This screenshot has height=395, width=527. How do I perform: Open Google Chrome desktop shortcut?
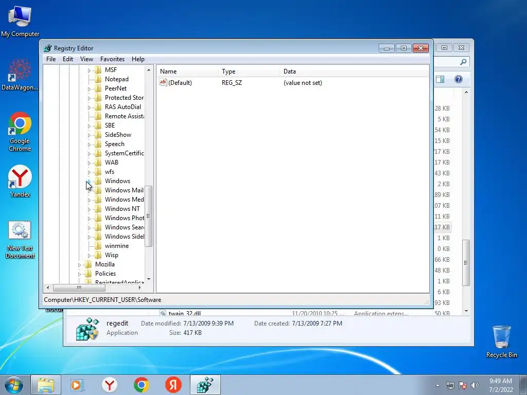(20, 132)
